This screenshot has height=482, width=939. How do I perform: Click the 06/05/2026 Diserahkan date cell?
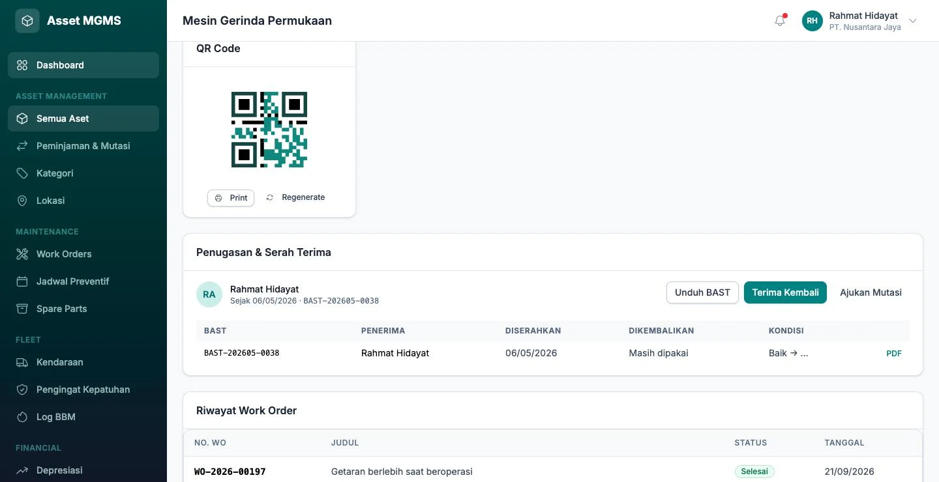[531, 353]
